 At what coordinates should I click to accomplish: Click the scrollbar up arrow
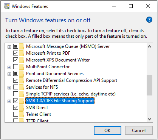click(x=150, y=46)
